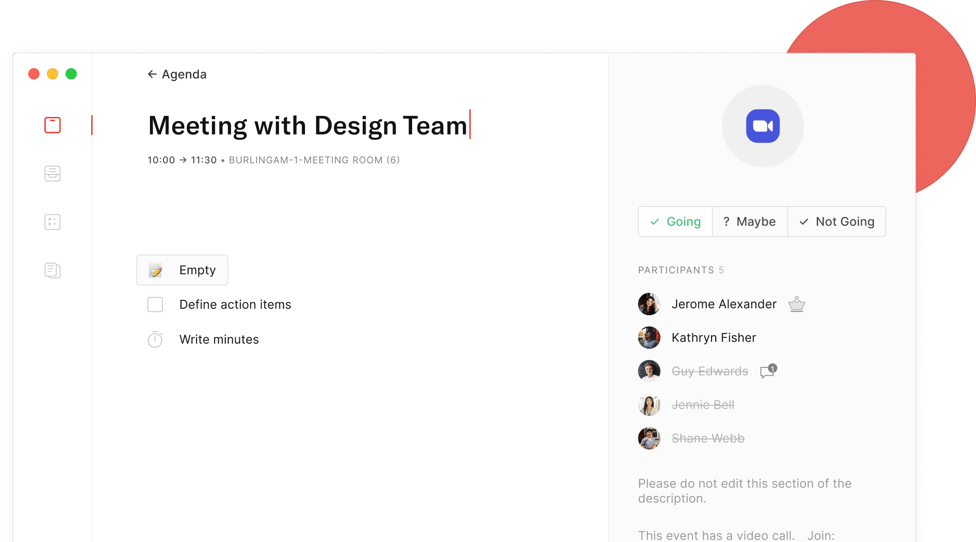Open the all notes sidebar icon
Viewport: 976px width, 542px height.
point(53,271)
